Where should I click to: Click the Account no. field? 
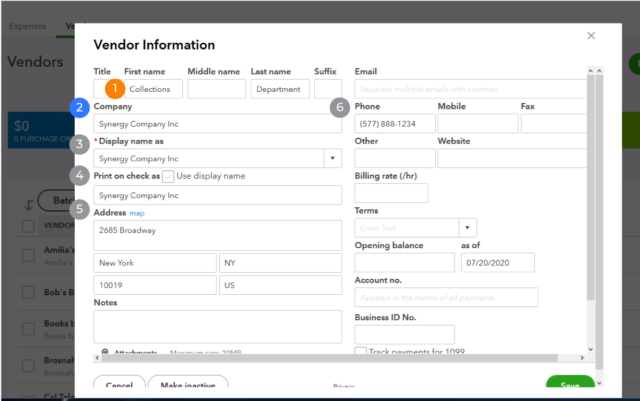(x=446, y=297)
